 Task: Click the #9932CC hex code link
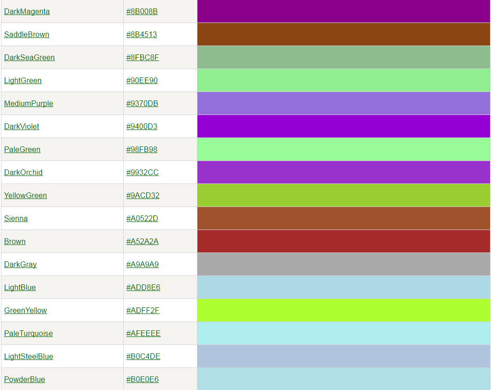pyautogui.click(x=143, y=172)
